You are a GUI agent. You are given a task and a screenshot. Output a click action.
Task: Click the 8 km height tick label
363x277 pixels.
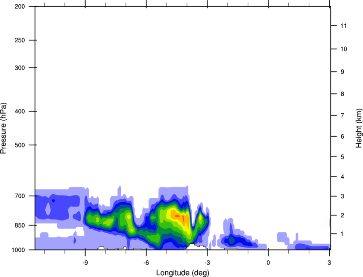(x=342, y=94)
